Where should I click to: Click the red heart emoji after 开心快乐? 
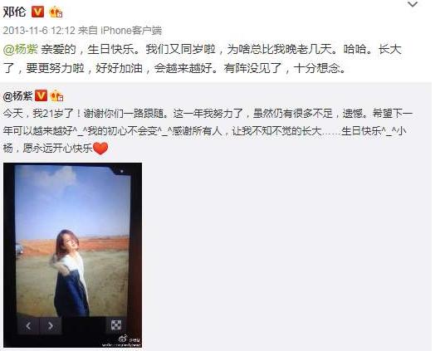coord(100,149)
